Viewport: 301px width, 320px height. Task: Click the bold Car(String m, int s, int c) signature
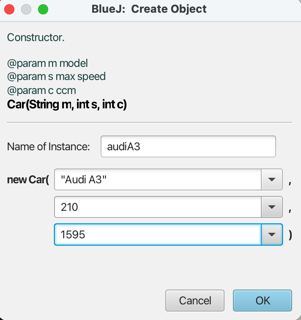pos(67,104)
